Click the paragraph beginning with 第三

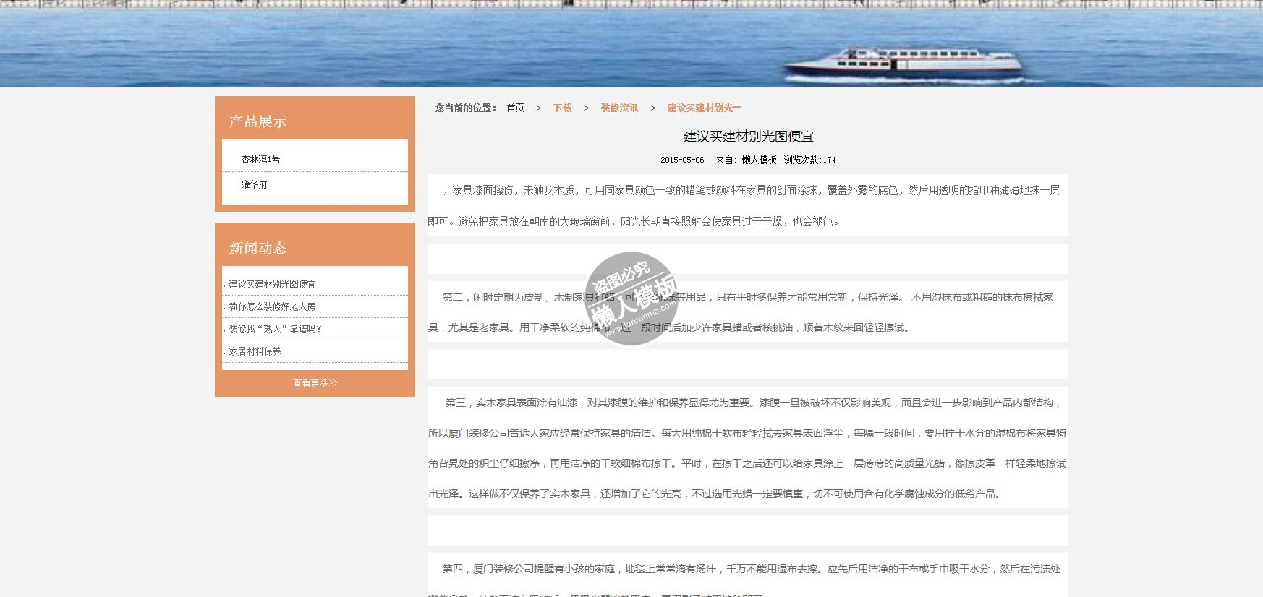point(748,448)
